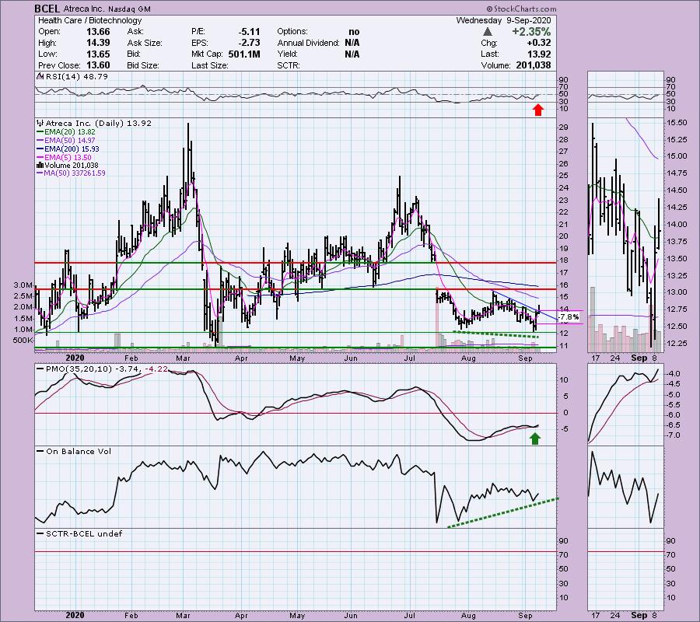700x622 pixels.
Task: Click the MA(50) 337261.59 volume legend entry
Action: (75, 173)
